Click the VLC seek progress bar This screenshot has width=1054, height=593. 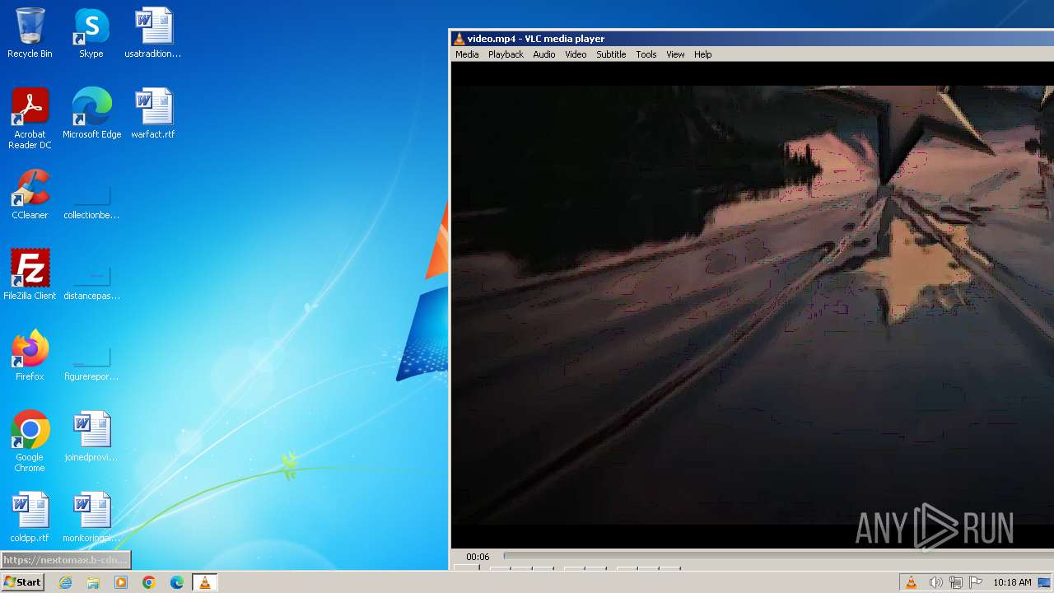[x=778, y=556]
